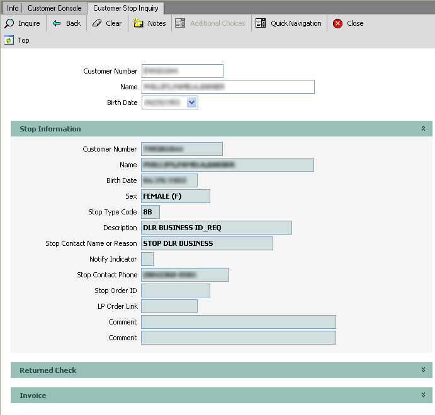Open the Quick Navigation icon
Viewport: 435px width, 415px height.
tap(261, 23)
